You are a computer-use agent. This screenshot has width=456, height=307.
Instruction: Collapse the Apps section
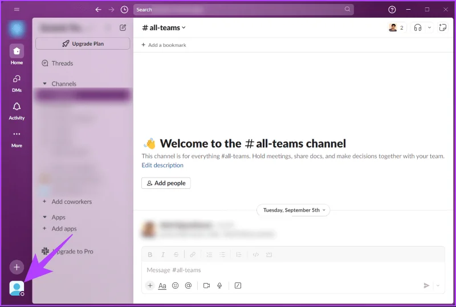[44, 217]
